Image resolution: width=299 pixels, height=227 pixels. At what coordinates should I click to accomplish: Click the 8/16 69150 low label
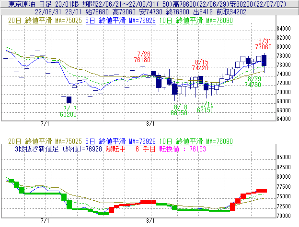click(206, 107)
